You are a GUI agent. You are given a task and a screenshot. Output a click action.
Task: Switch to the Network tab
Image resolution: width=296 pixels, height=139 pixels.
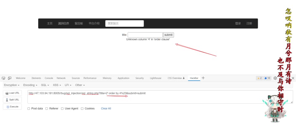click(61, 78)
